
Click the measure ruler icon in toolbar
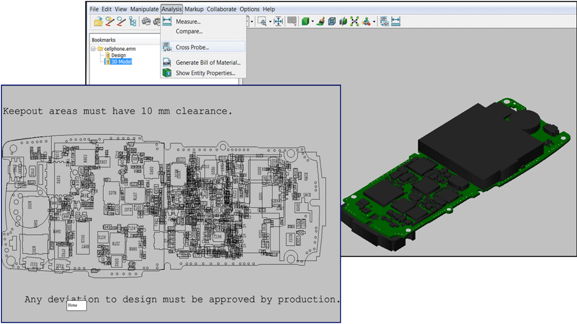click(396, 21)
